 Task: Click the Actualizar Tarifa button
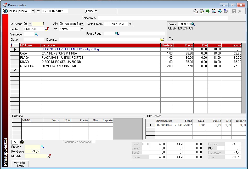[x=20, y=164]
